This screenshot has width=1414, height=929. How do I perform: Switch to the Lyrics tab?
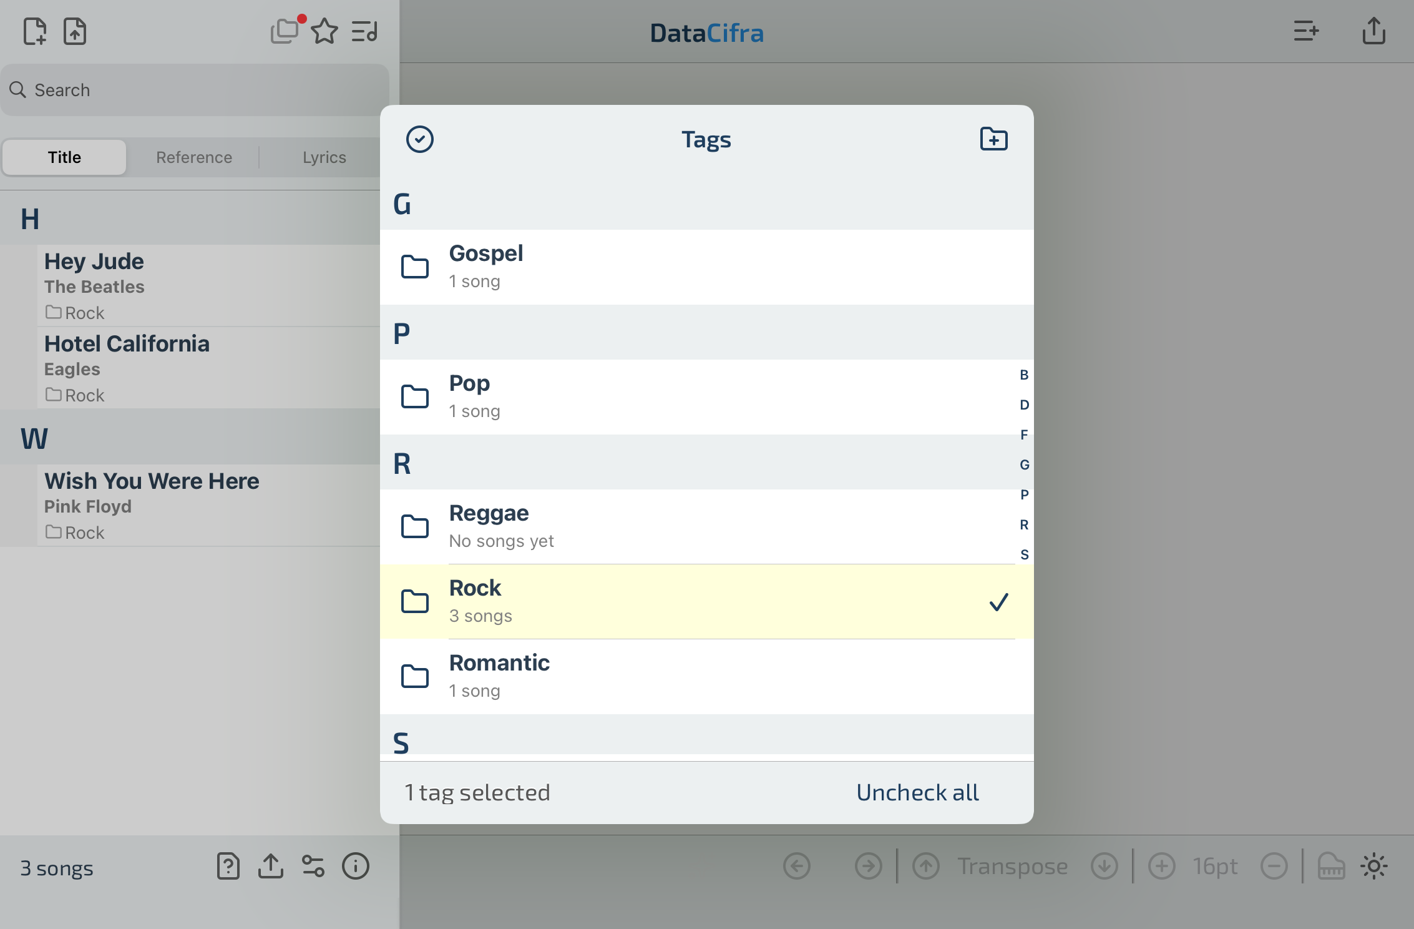click(324, 157)
